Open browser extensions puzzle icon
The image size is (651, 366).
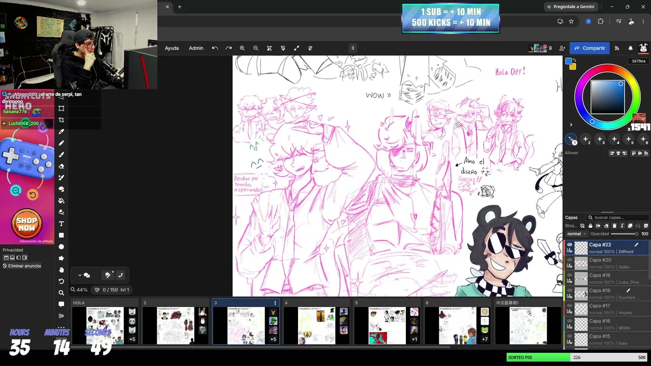click(x=601, y=21)
